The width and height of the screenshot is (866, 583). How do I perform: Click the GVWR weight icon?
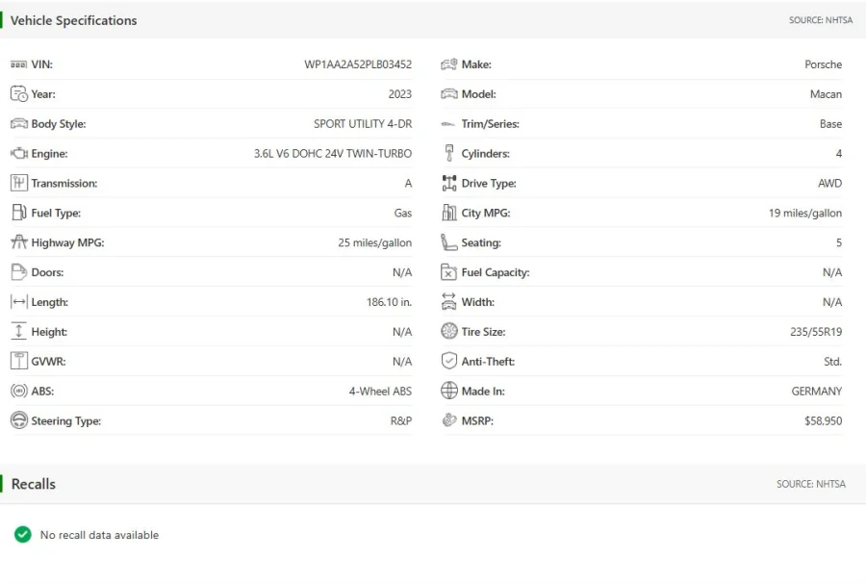tap(19, 361)
